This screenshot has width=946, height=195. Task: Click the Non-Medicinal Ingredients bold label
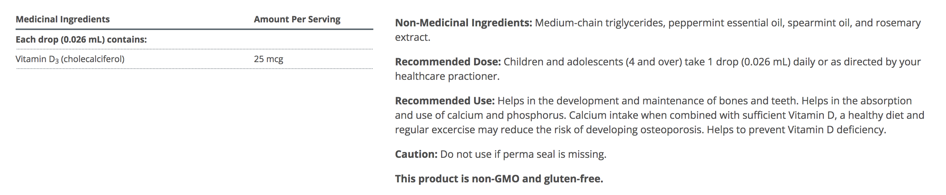463,23
